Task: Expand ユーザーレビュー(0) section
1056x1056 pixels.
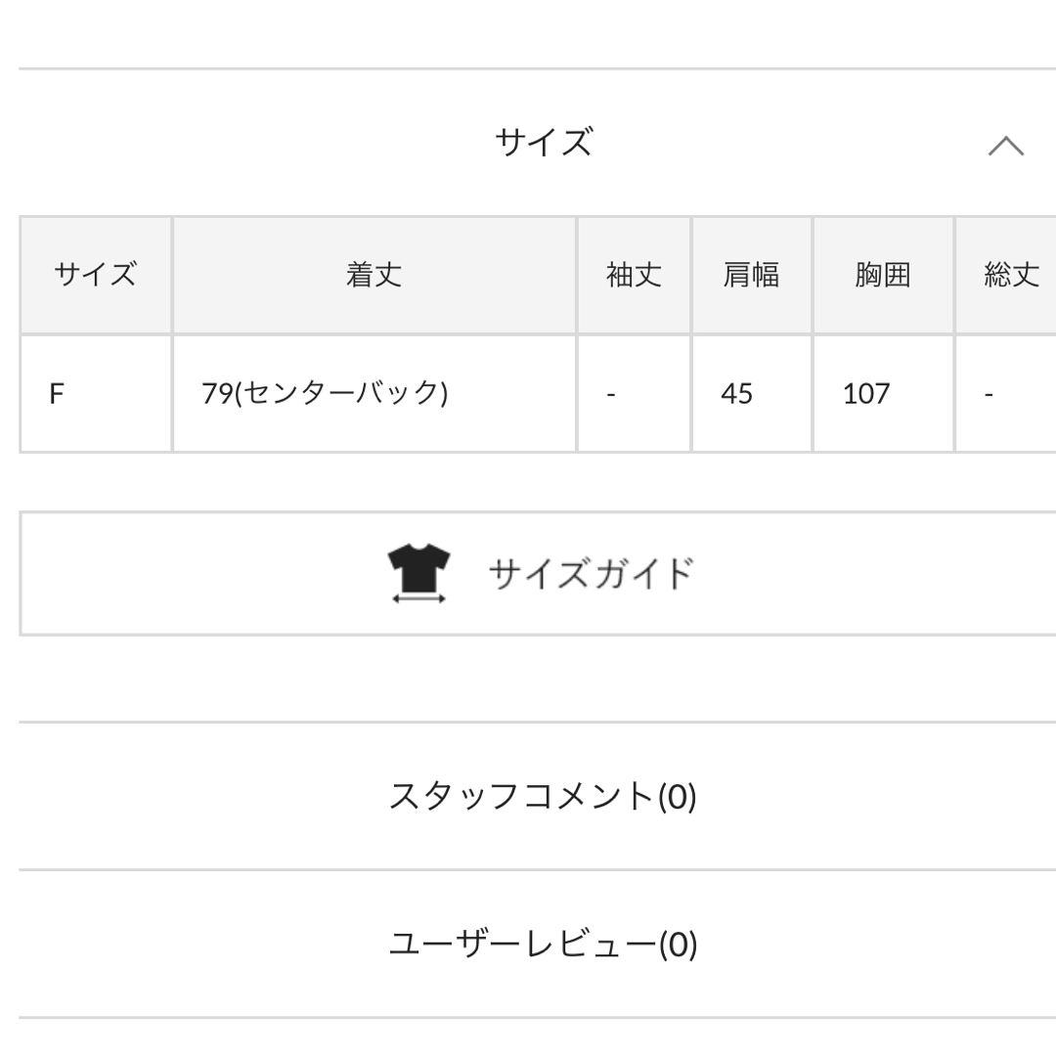Action: click(x=538, y=944)
